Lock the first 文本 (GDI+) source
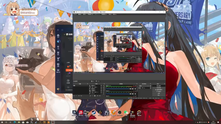The image size is (221, 124). (103, 87)
